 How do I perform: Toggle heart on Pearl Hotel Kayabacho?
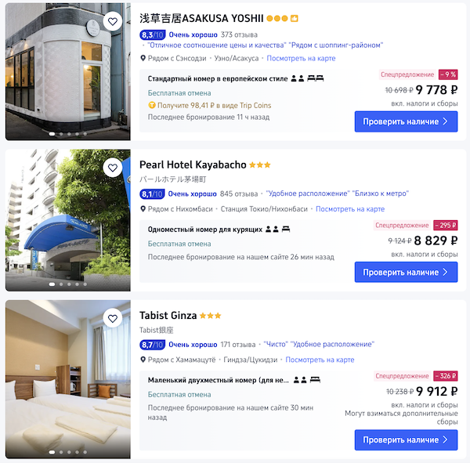point(112,168)
